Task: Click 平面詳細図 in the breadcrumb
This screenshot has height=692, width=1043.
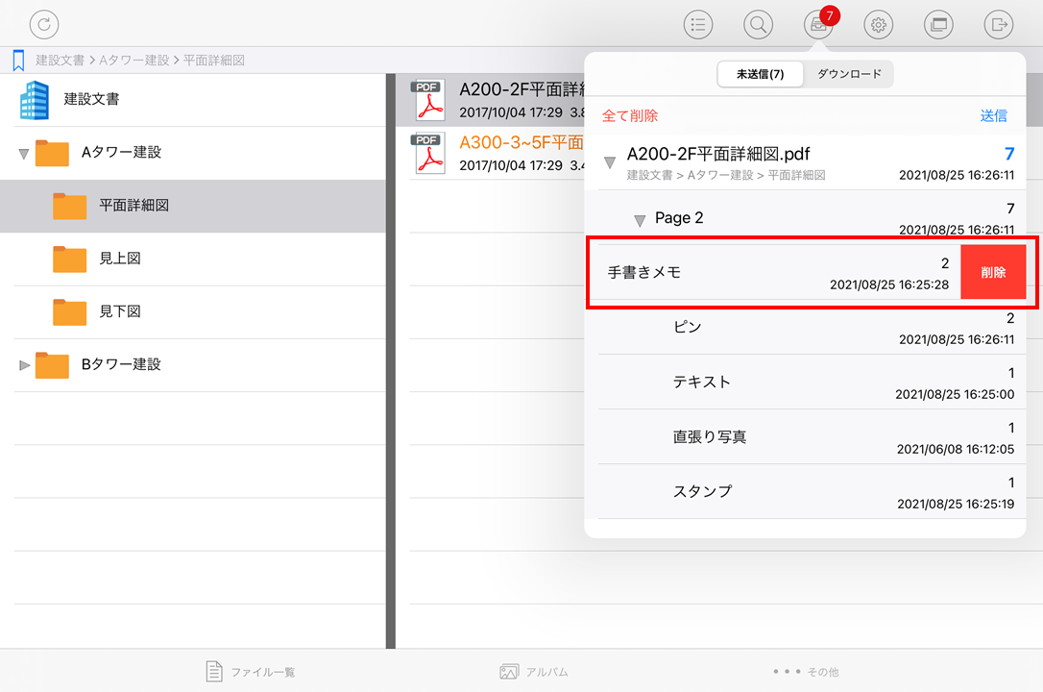Action: tap(214, 61)
